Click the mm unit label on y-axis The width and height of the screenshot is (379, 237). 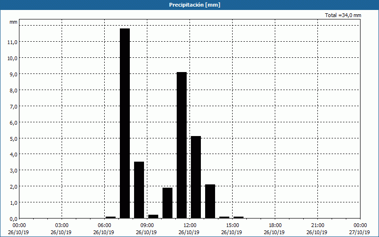(13, 22)
